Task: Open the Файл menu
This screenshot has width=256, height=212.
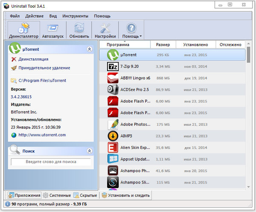Action: coord(15,16)
